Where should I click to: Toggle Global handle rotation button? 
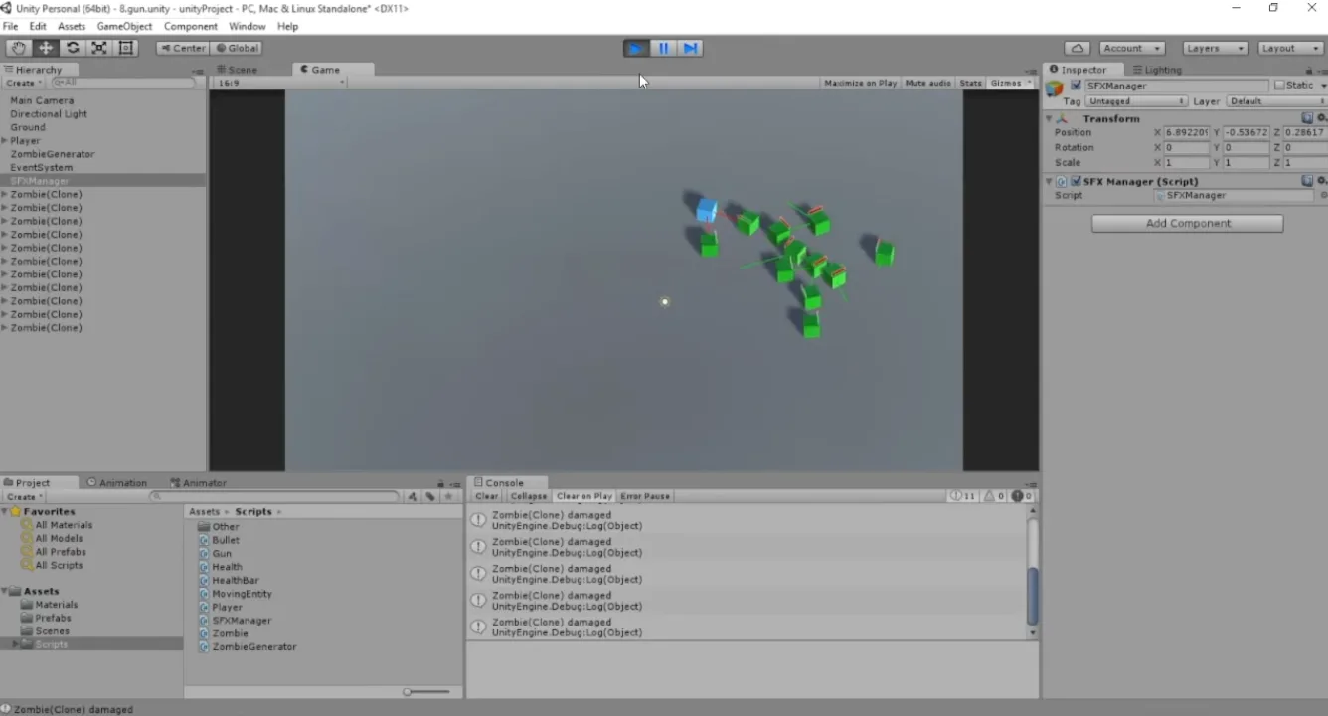coord(237,48)
